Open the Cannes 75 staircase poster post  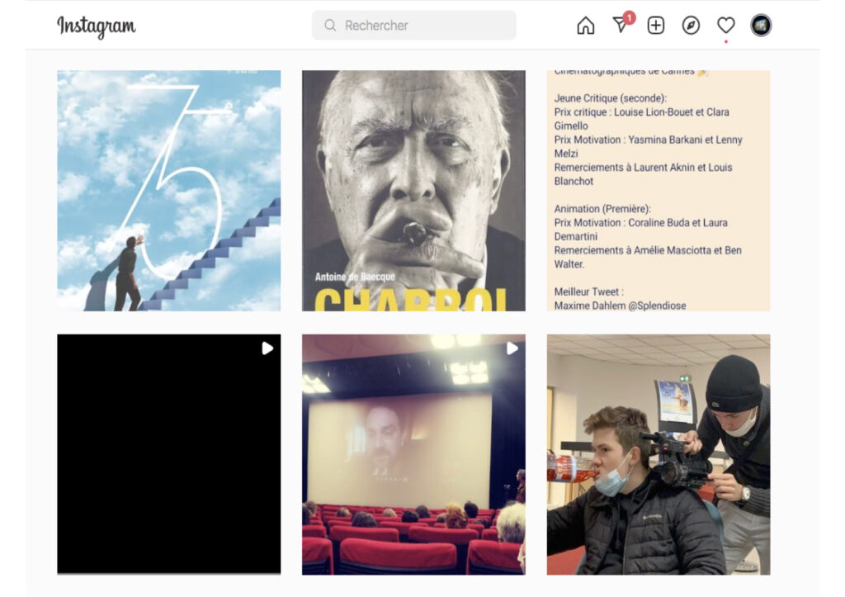click(x=168, y=190)
